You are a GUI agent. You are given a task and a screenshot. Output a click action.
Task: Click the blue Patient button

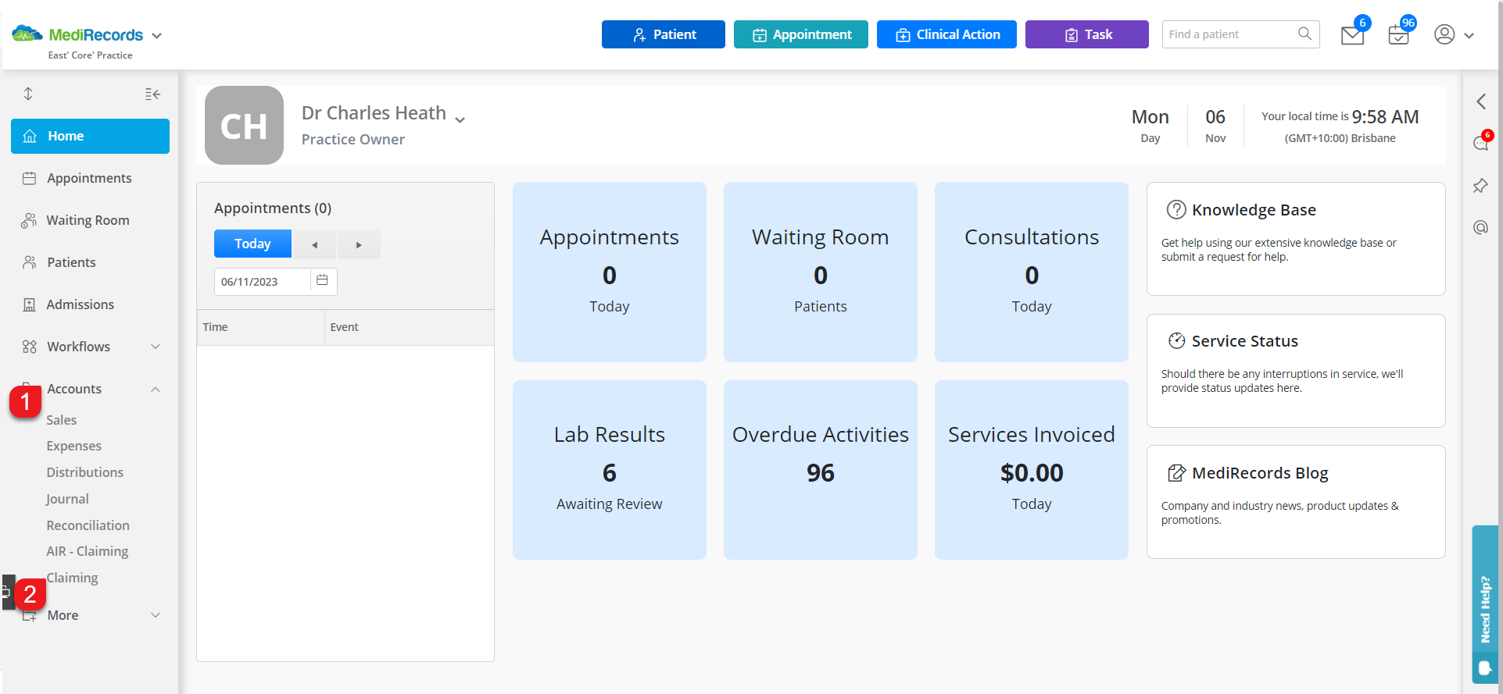pos(663,34)
